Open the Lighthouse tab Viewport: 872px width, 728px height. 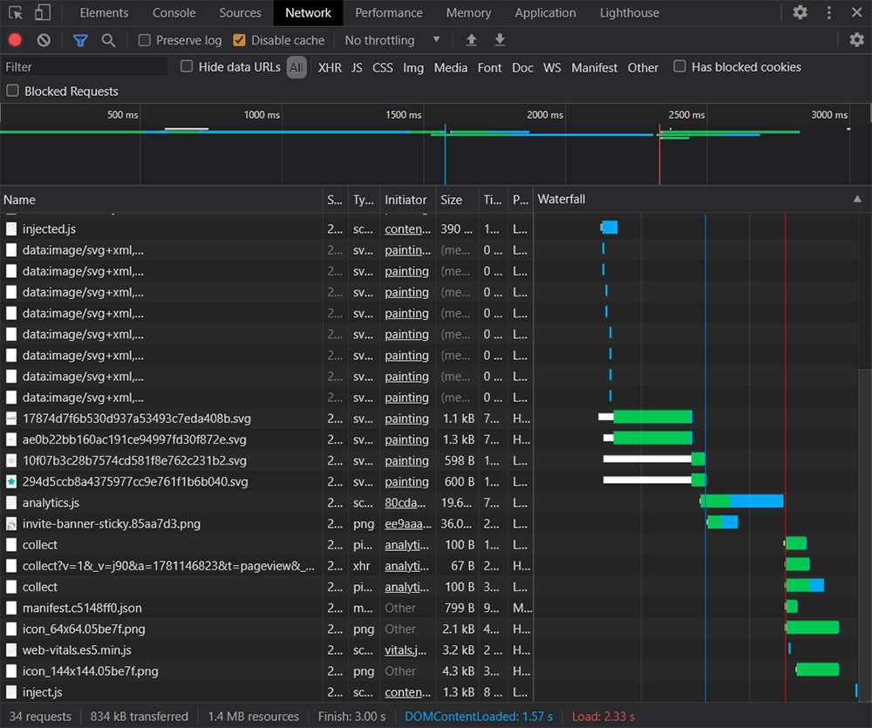[629, 13]
